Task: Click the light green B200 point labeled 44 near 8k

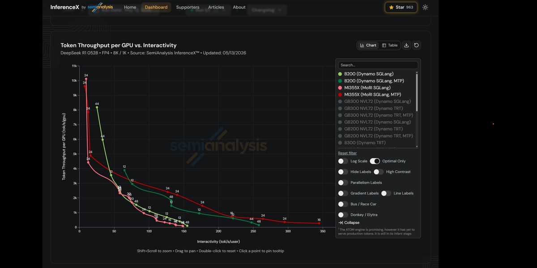Action: [97, 107]
